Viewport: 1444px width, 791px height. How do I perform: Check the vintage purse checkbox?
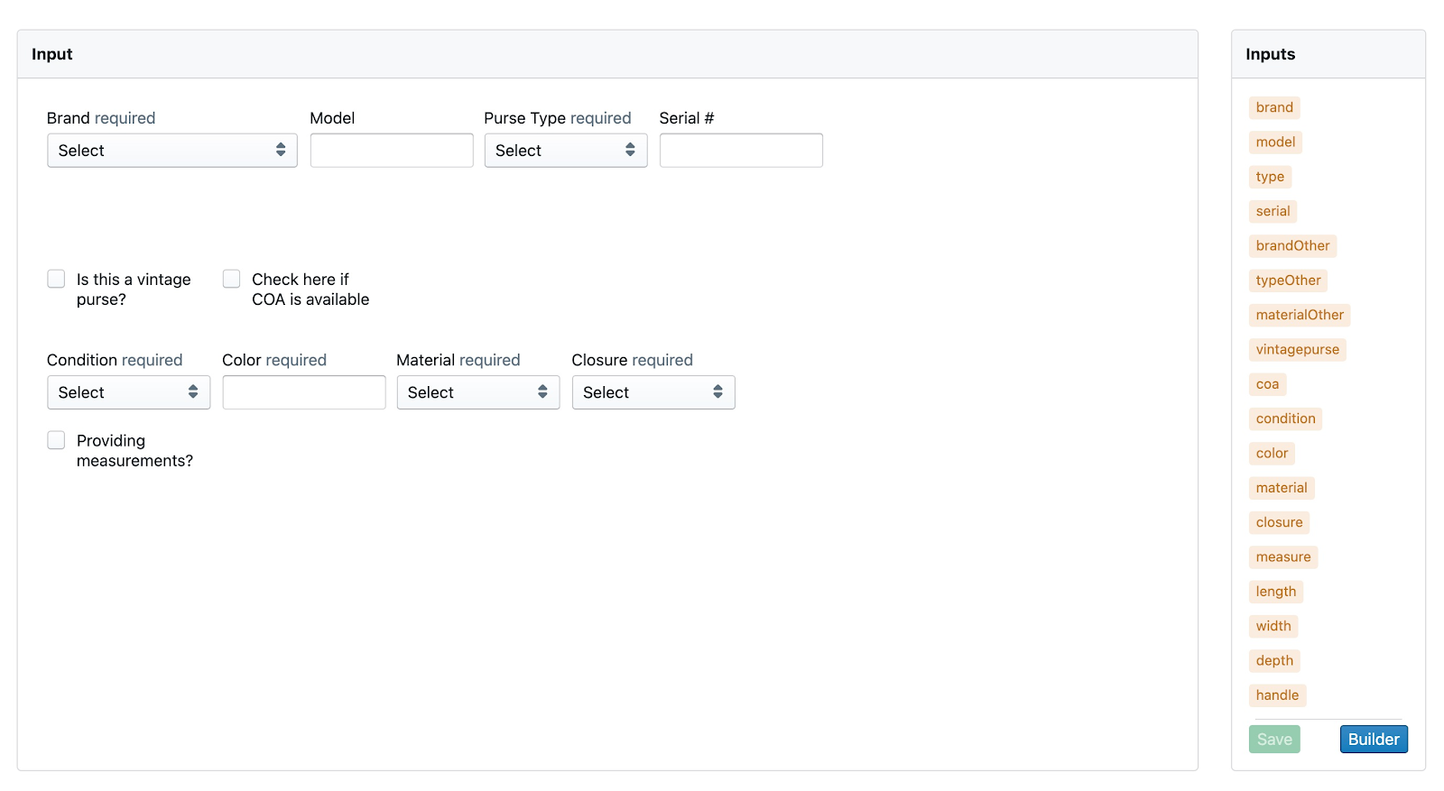point(57,280)
